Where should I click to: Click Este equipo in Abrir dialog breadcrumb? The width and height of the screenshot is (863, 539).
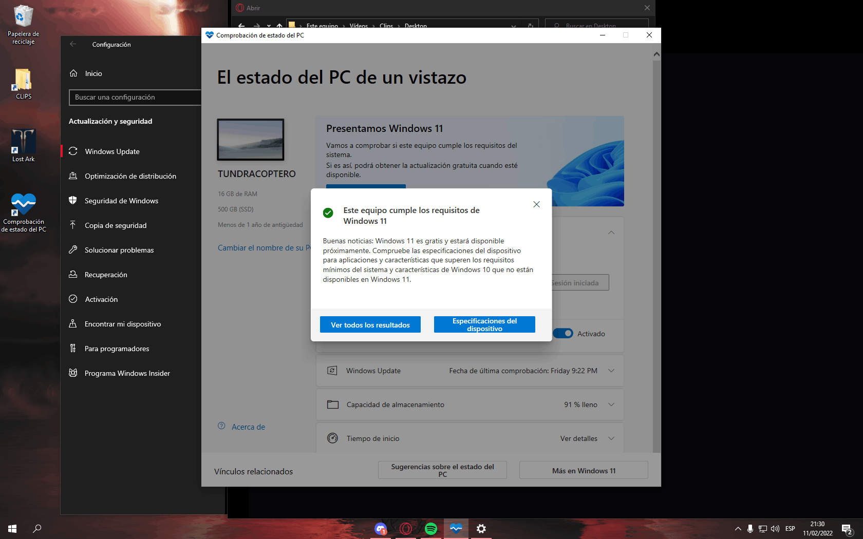pos(322,25)
